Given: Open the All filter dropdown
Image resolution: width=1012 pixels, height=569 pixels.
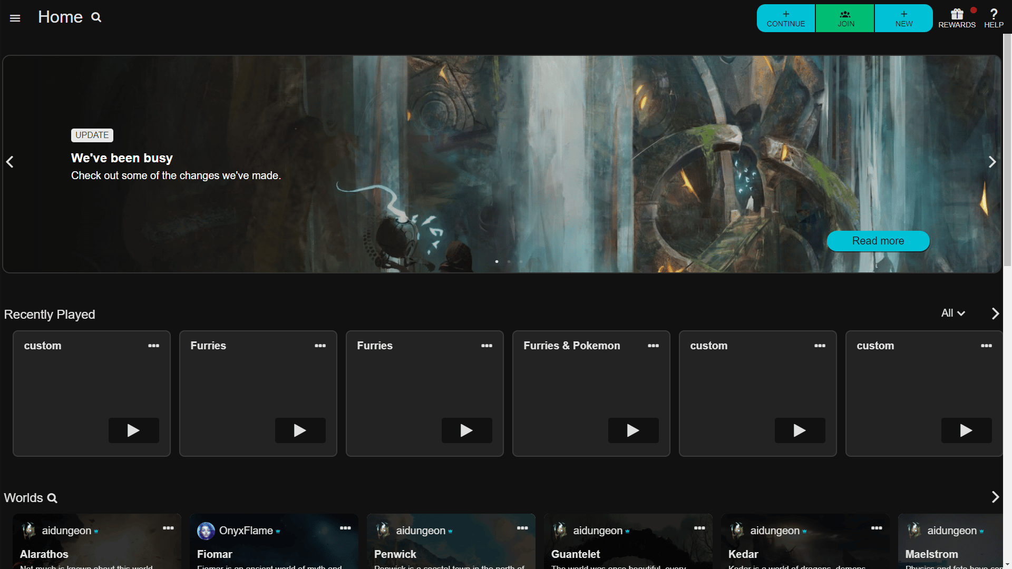Looking at the screenshot, I should click(953, 313).
